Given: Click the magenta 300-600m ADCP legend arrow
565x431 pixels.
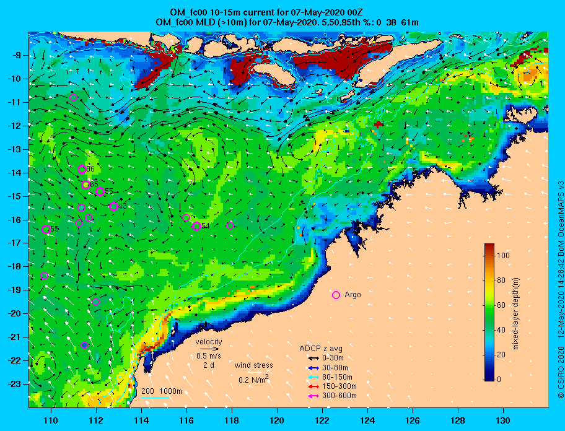Looking at the screenshot, I should click(314, 396).
